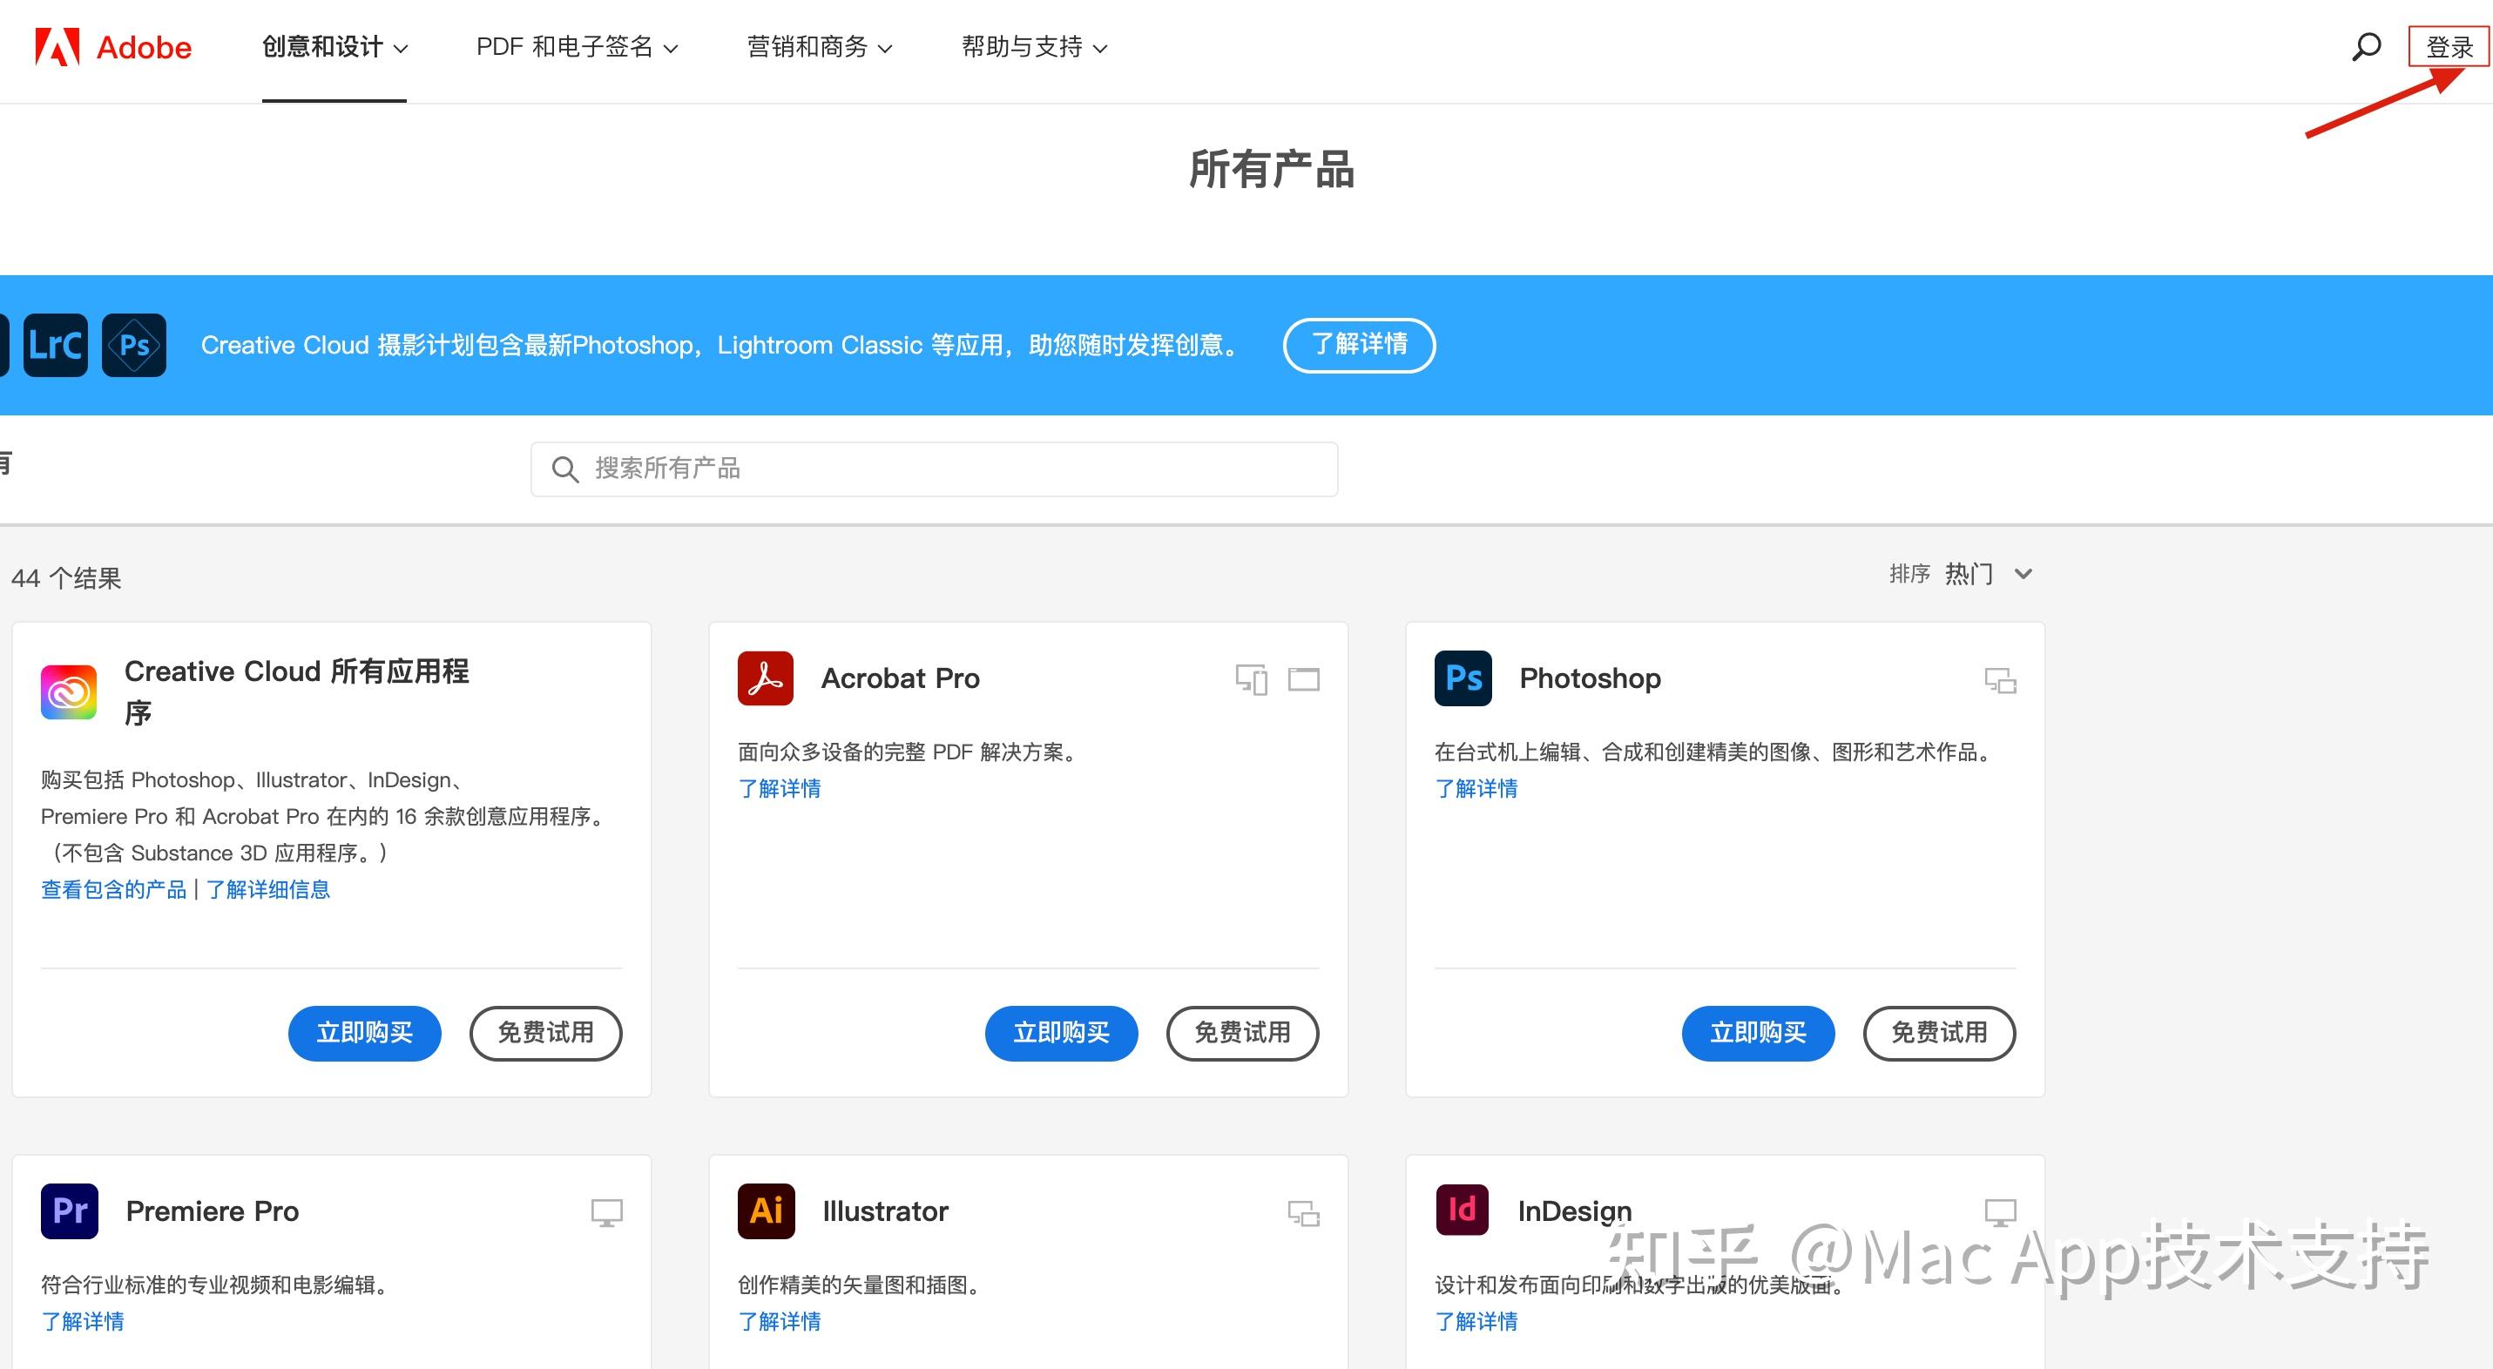Open the 营销和商务 menu
Viewport: 2493px width, 1369px height.
coord(819,46)
